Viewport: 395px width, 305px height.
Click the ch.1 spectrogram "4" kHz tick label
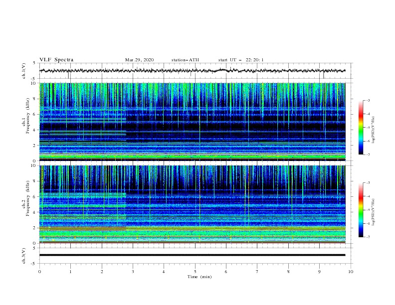34,130
